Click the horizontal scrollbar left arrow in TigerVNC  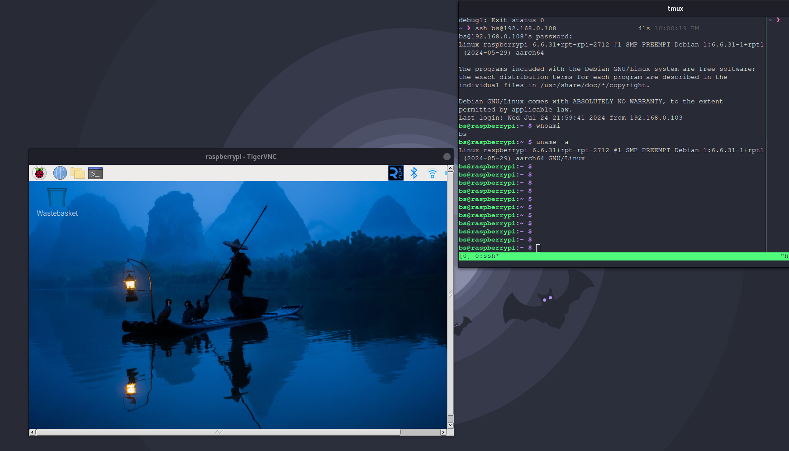(x=32, y=432)
